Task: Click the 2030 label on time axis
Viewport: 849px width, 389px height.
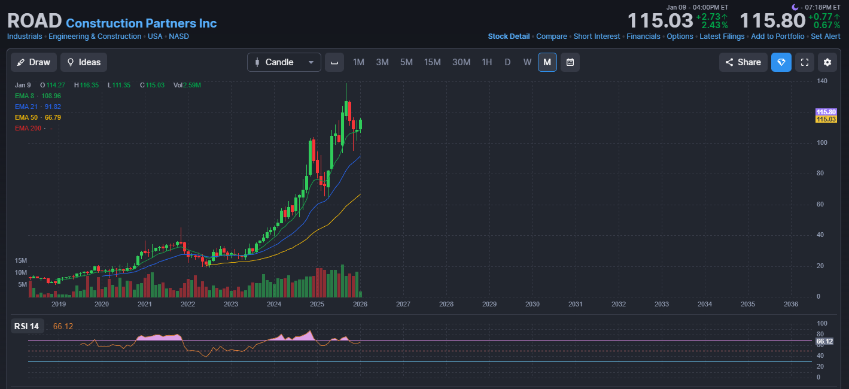Action: [x=532, y=304]
